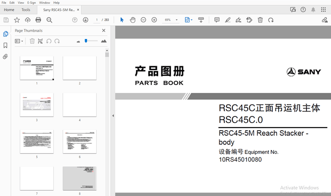Zoom out with the minus button
Screen dimensions: 331x196
tap(143, 20)
